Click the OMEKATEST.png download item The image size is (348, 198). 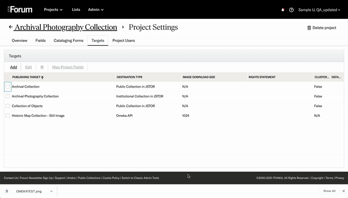tap(29, 191)
